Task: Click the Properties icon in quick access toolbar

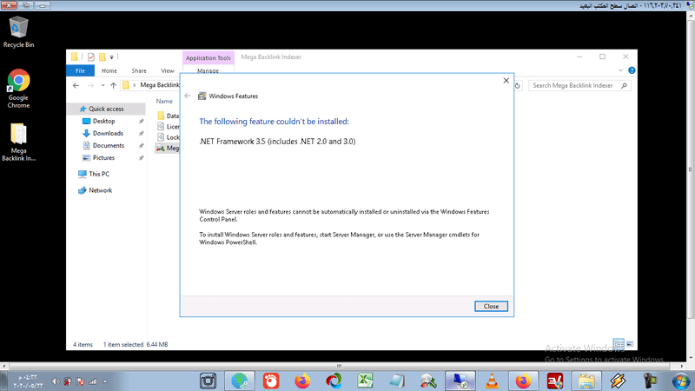Action: (x=91, y=56)
